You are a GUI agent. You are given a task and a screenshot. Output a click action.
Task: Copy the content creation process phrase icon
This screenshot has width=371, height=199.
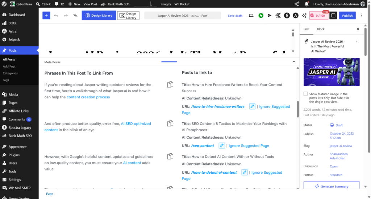point(170,84)
